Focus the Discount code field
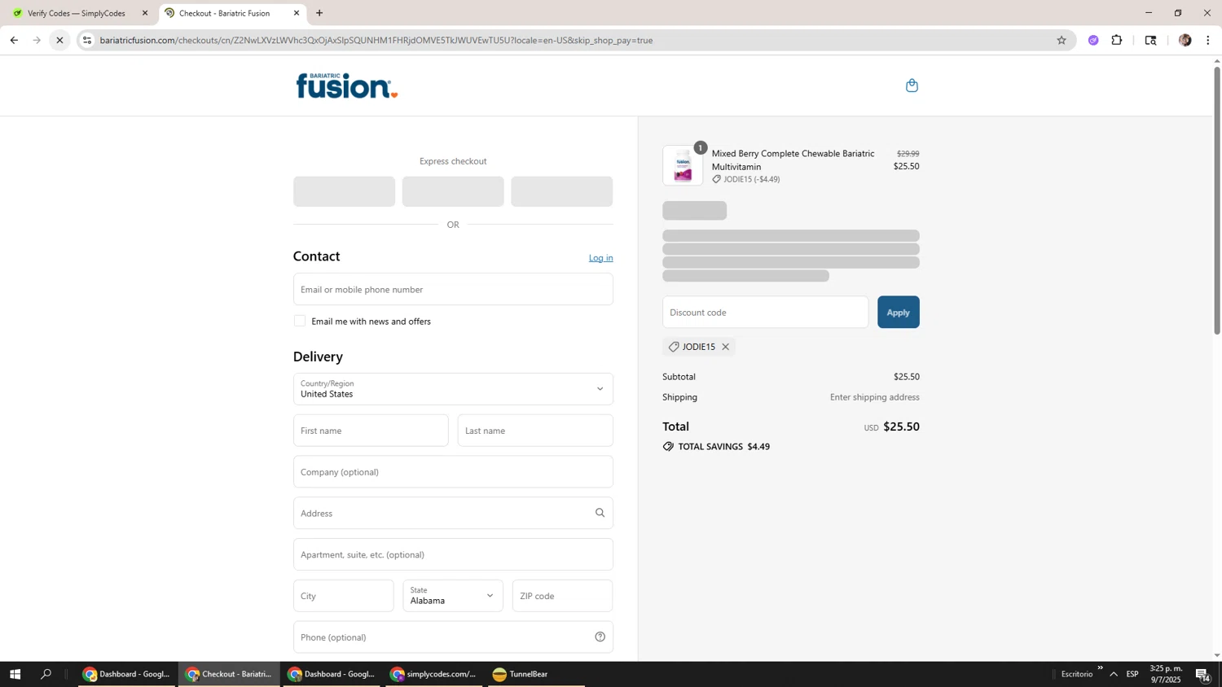The image size is (1222, 687). 765,313
